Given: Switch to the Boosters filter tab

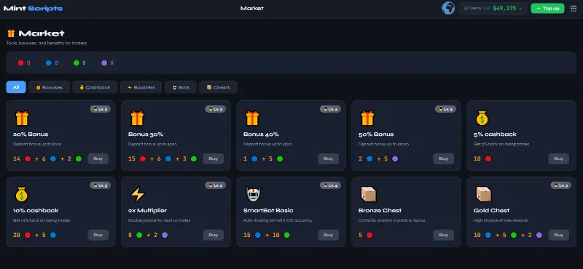Looking at the screenshot, I should [141, 87].
